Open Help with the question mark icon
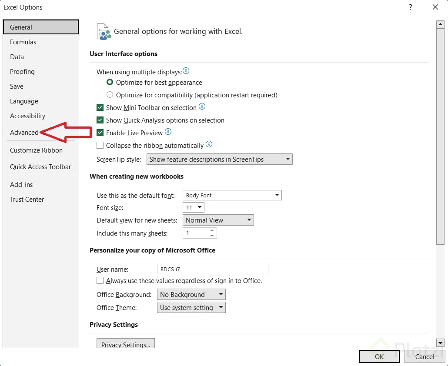 pos(410,7)
